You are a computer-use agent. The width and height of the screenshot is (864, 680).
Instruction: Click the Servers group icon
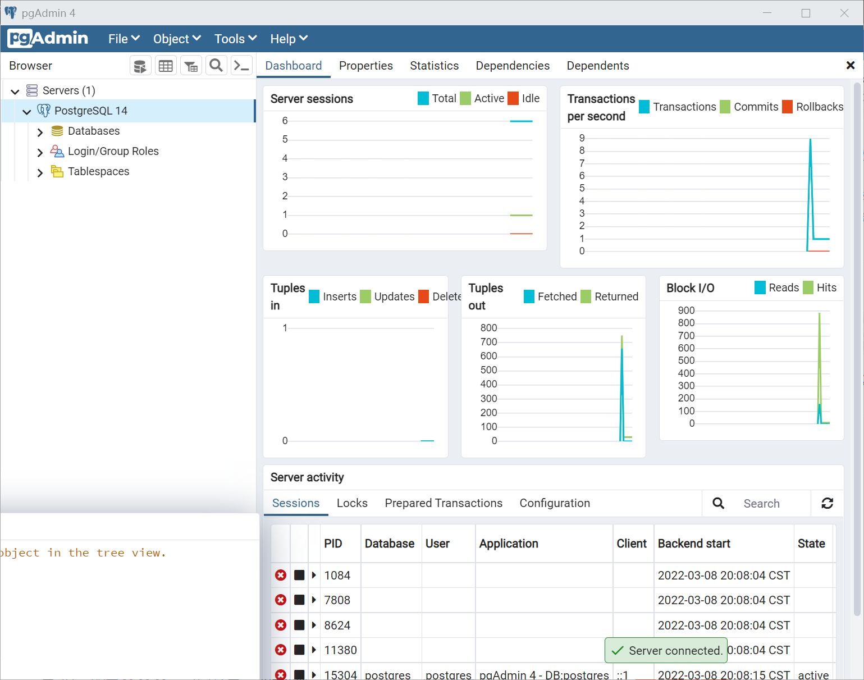tap(32, 90)
